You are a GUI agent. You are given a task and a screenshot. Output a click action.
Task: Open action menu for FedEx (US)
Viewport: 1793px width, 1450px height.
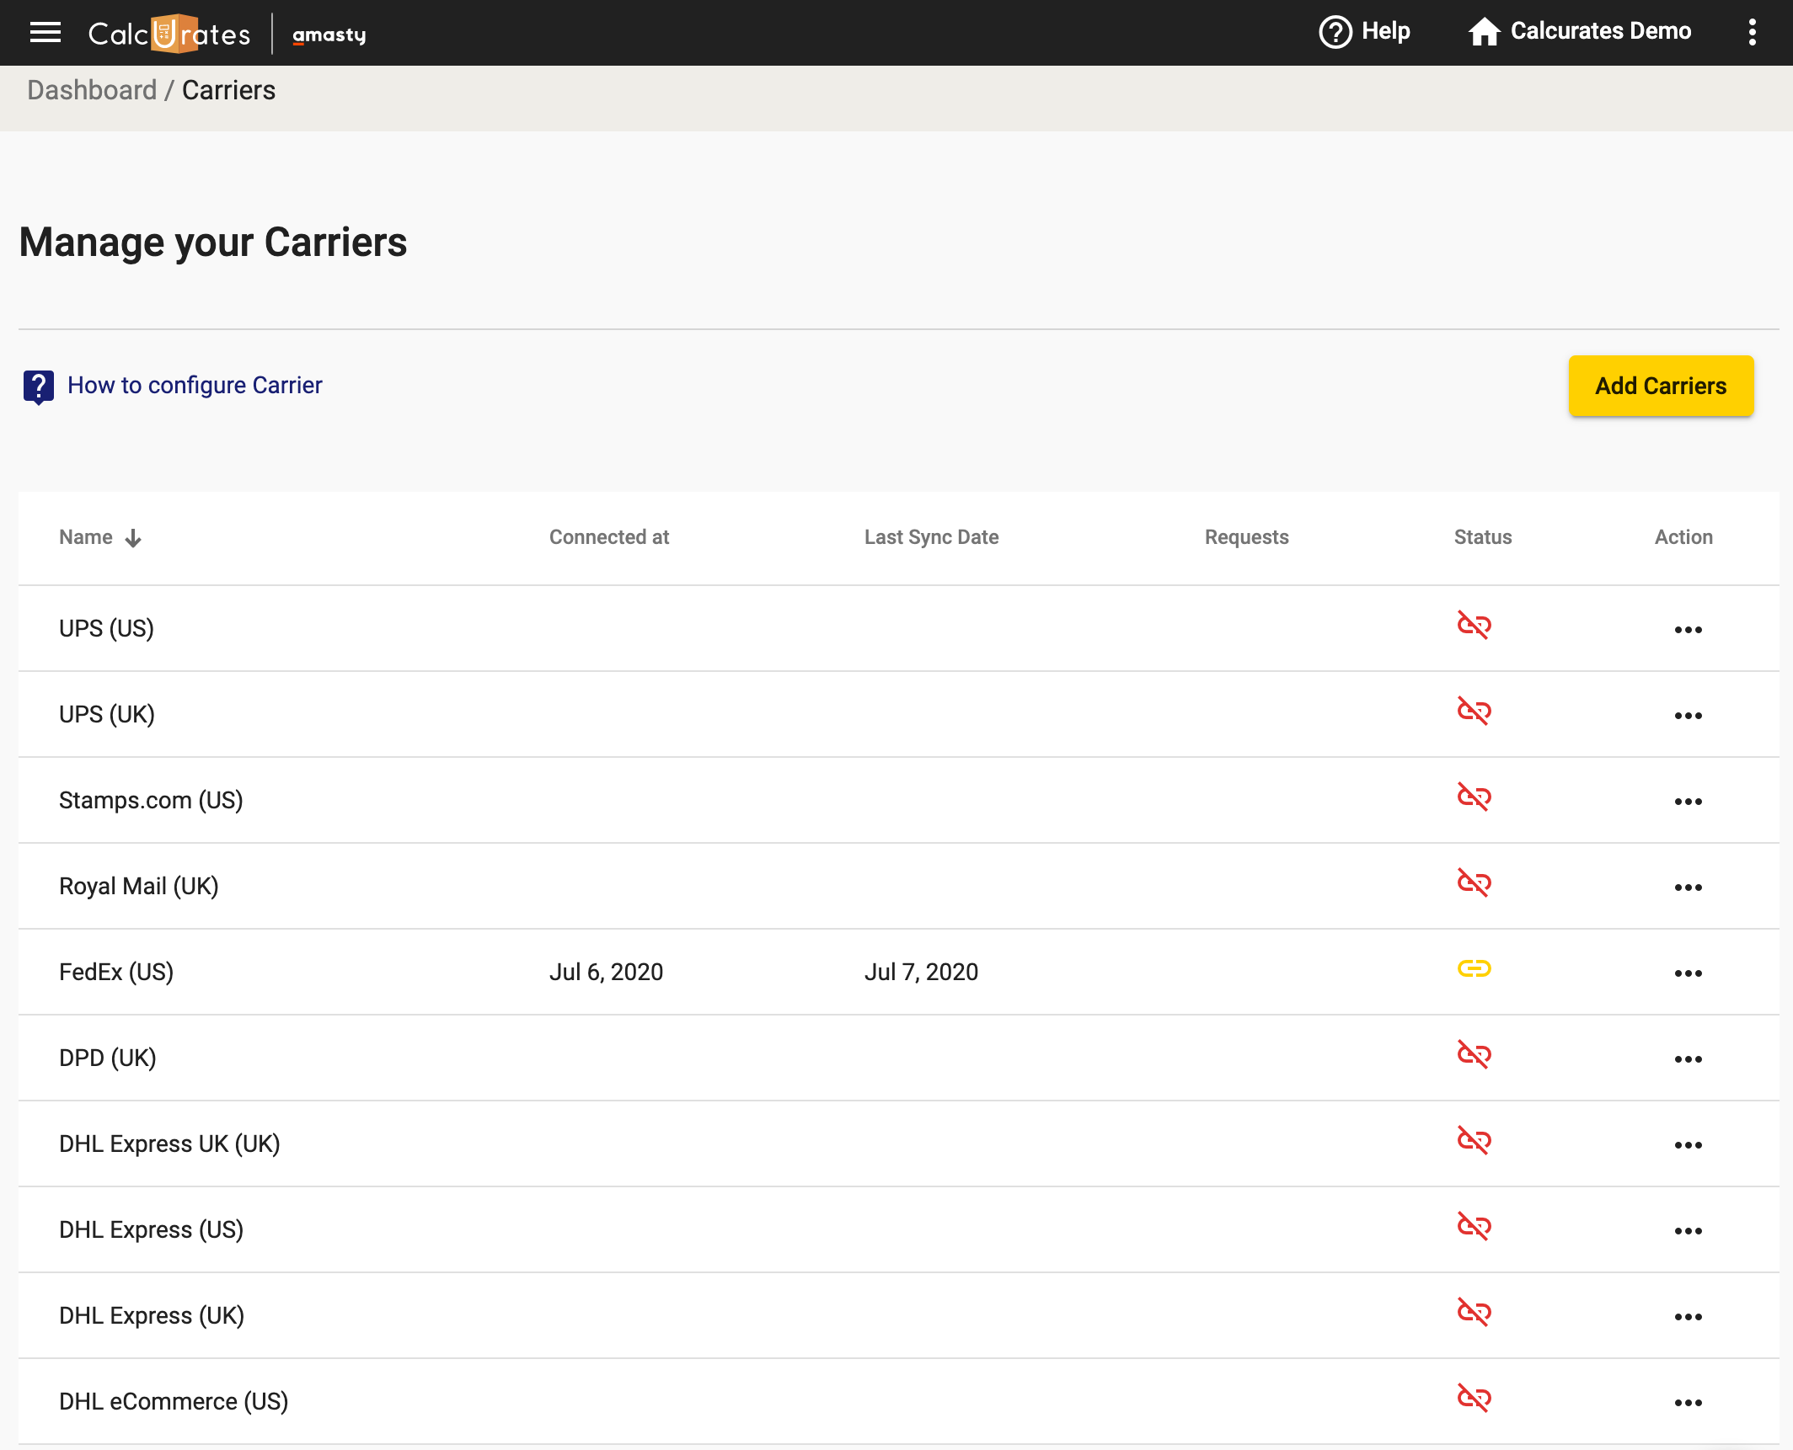[1689, 973]
